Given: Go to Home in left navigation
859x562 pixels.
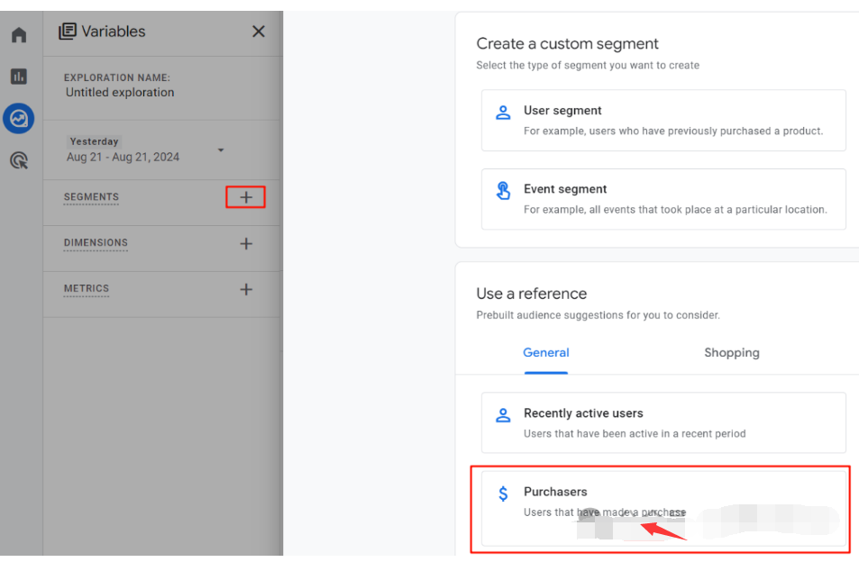Looking at the screenshot, I should click(19, 35).
